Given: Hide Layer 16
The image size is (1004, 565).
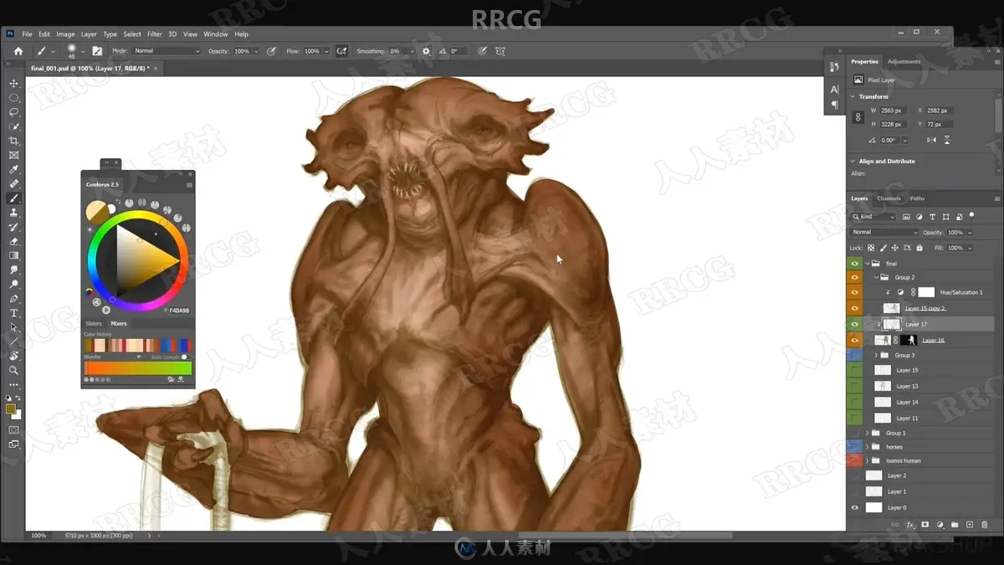Looking at the screenshot, I should pyautogui.click(x=854, y=341).
